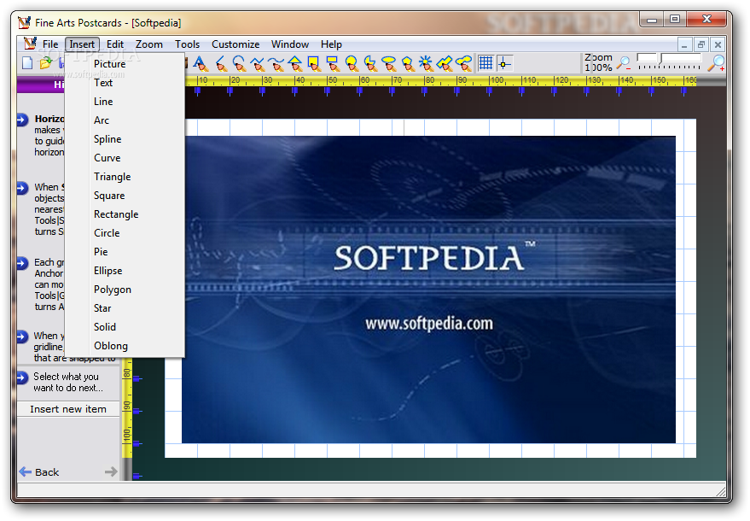The image size is (750, 521).
Task: Select the Text insert tool icon
Action: click(201, 63)
